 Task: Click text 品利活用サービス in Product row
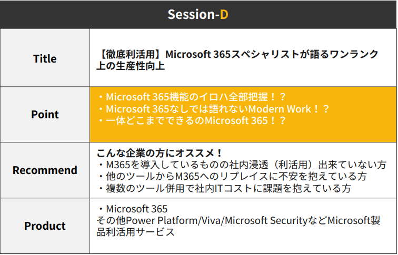tap(135, 232)
